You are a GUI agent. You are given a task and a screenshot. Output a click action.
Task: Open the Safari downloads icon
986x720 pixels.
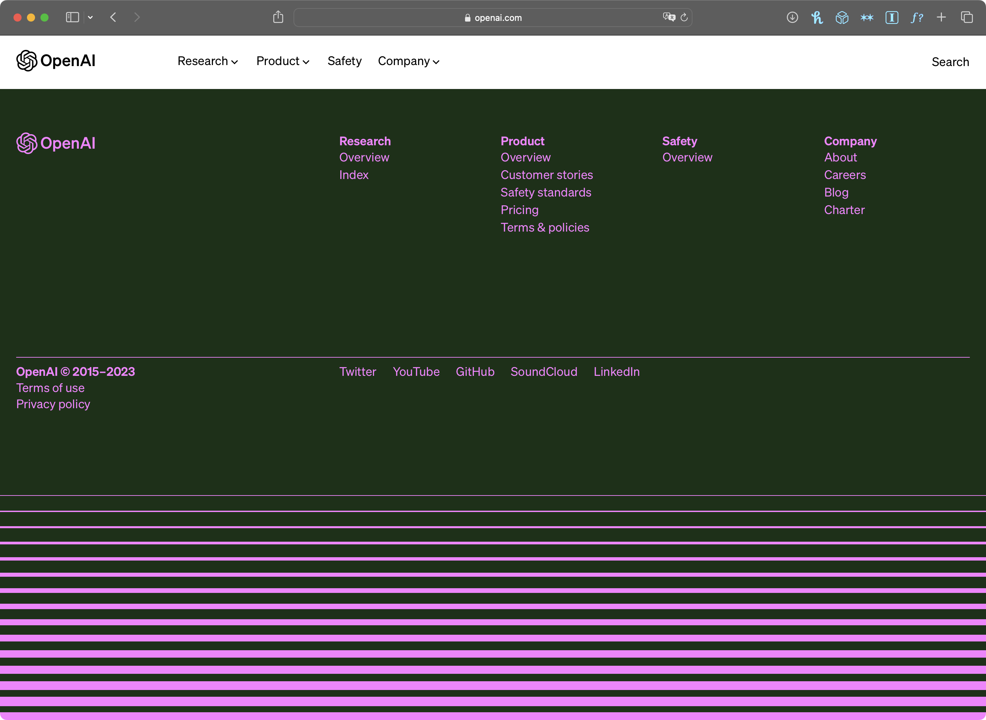(x=792, y=18)
